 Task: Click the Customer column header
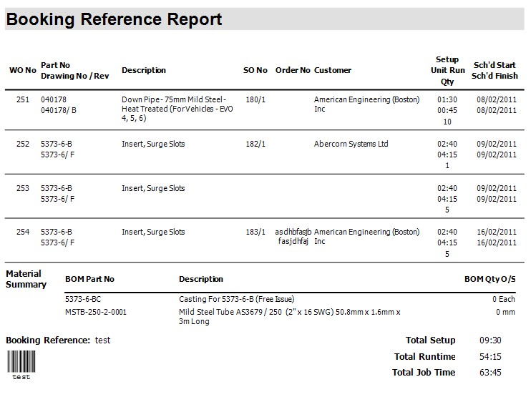[333, 71]
